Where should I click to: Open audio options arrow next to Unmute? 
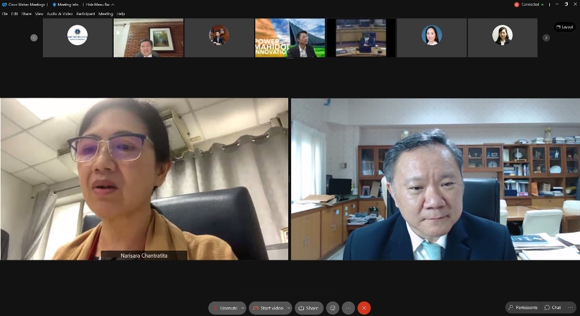(x=242, y=308)
